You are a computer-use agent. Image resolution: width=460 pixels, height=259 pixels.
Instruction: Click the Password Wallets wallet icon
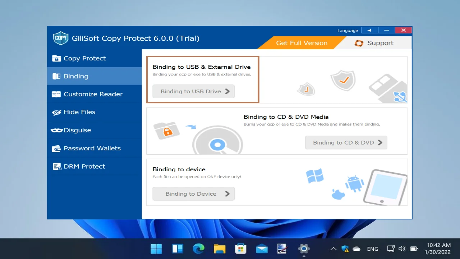(56, 148)
